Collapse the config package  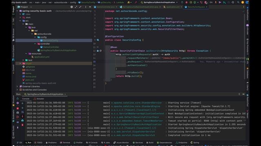(x=35, y=37)
